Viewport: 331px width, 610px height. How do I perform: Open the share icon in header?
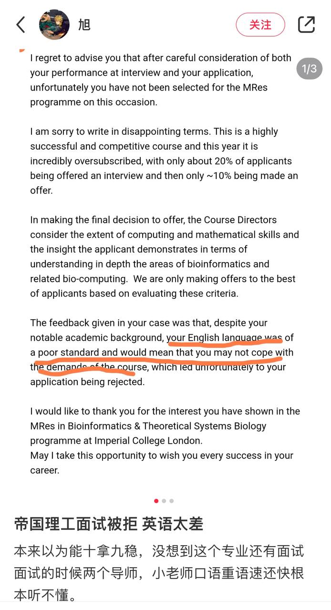pyautogui.click(x=306, y=24)
